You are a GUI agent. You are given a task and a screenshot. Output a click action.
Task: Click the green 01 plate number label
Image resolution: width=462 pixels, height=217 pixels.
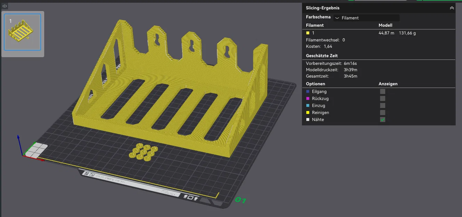tap(241, 200)
